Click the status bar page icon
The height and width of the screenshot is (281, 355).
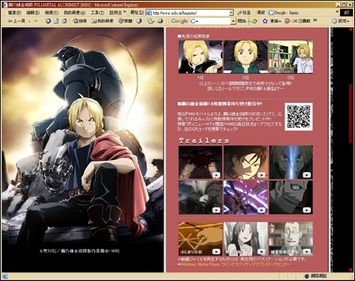click(5, 276)
